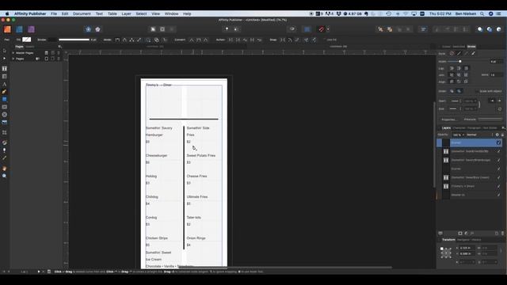Lock the selected layer
This screenshot has width=507, height=285.
(502, 135)
